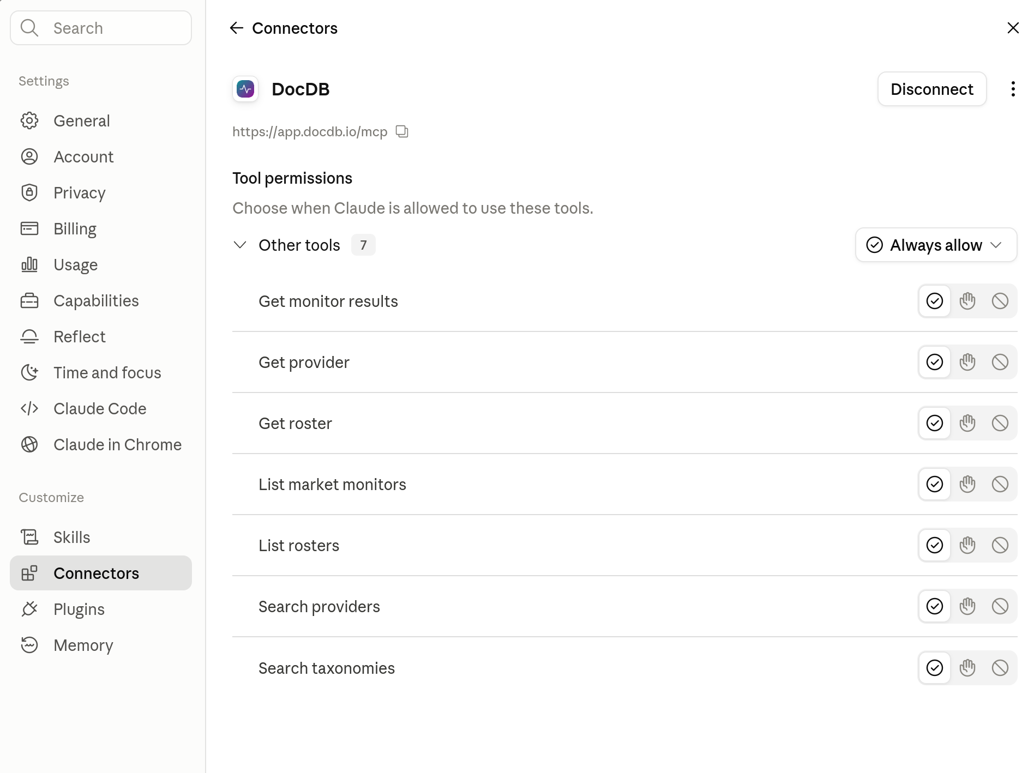The height and width of the screenshot is (773, 1034).
Task: Open Capabilities settings
Action: pyautogui.click(x=101, y=300)
